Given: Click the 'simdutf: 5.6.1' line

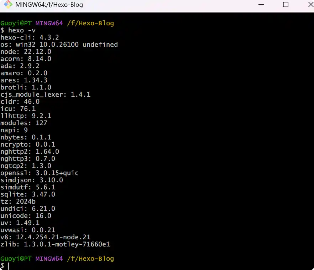Looking at the screenshot, I should click(28, 187).
